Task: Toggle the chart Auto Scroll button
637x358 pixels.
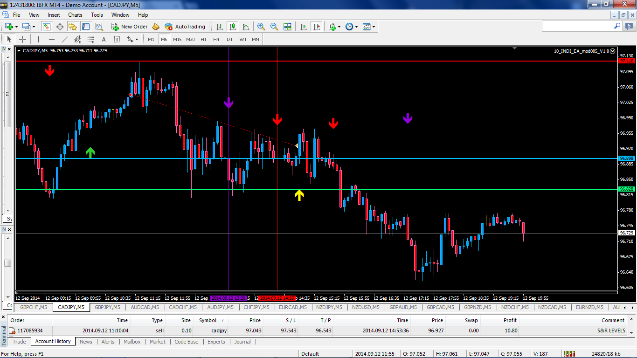Action: pos(304,27)
